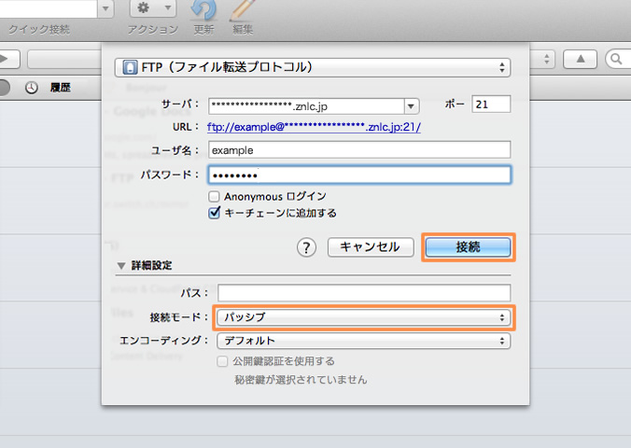Collapse the 詳細設定 disclosure triangle
Image resolution: width=631 pixels, height=448 pixels.
(120, 266)
